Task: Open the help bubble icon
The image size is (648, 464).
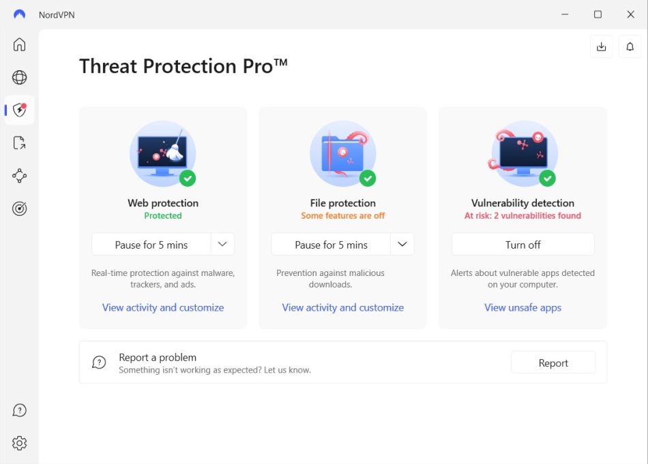Action: pyautogui.click(x=19, y=410)
